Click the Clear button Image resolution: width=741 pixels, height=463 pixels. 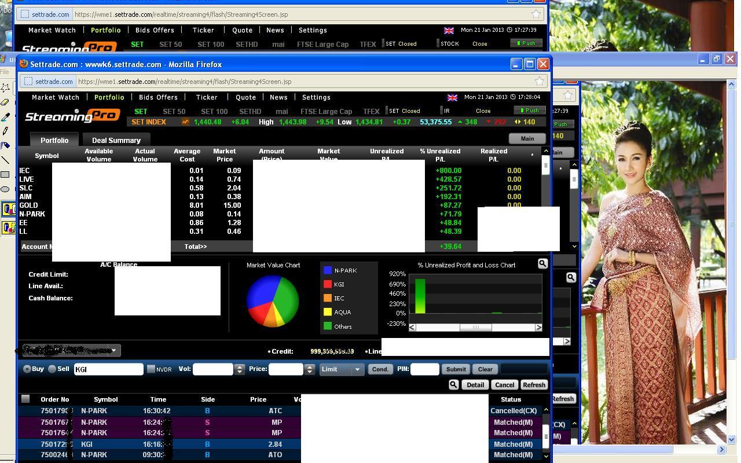click(485, 369)
